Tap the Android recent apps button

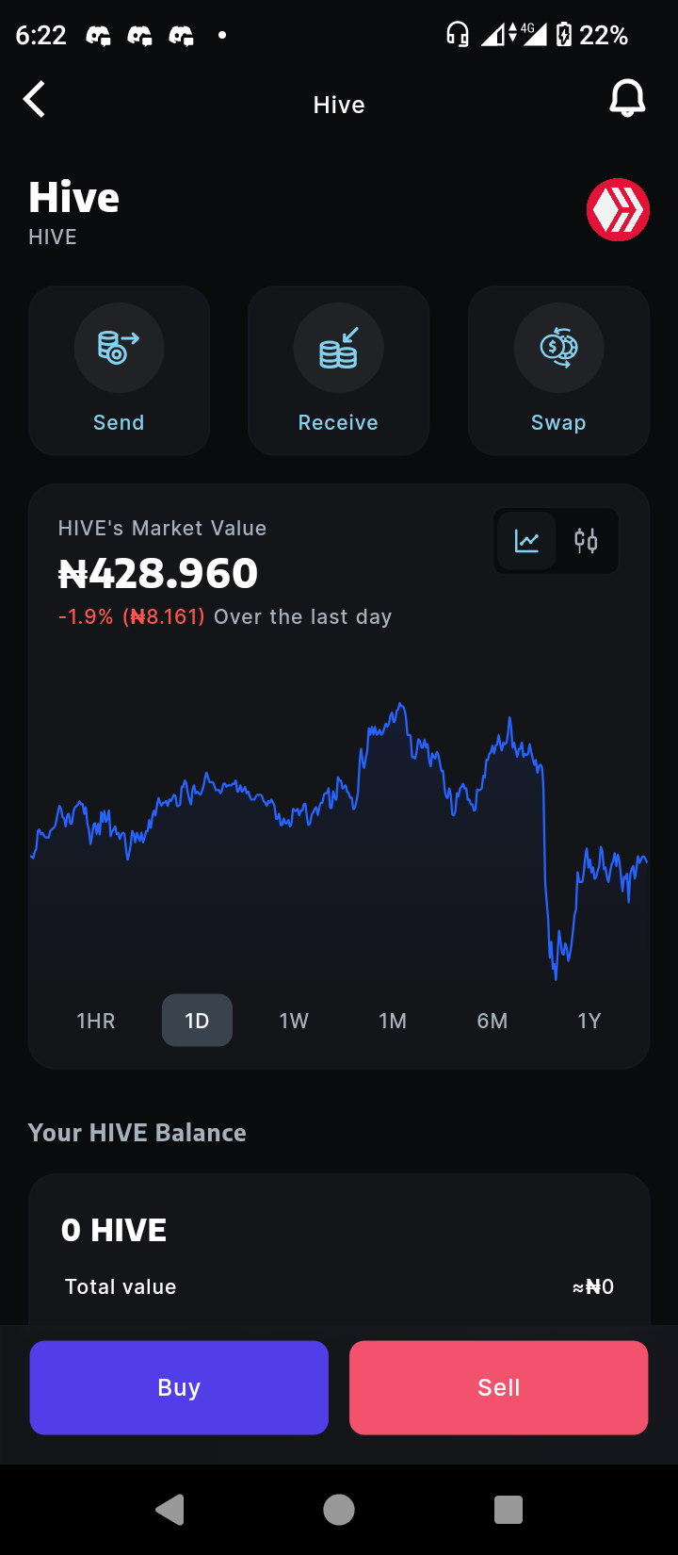coord(508,1510)
